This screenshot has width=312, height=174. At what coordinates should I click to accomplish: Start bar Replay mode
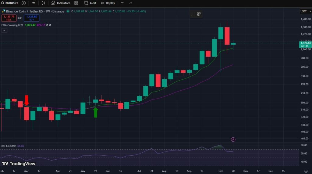point(108,3)
